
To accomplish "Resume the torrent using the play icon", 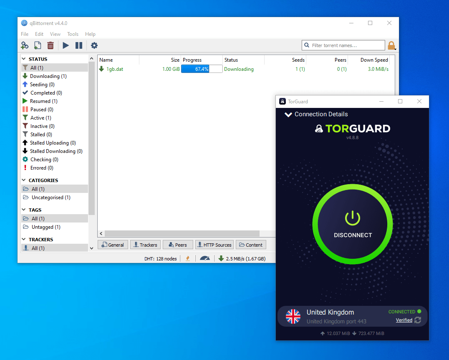I will (66, 45).
